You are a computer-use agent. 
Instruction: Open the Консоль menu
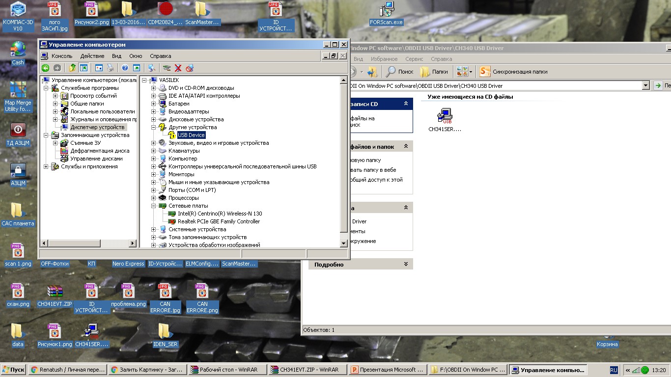[62, 56]
